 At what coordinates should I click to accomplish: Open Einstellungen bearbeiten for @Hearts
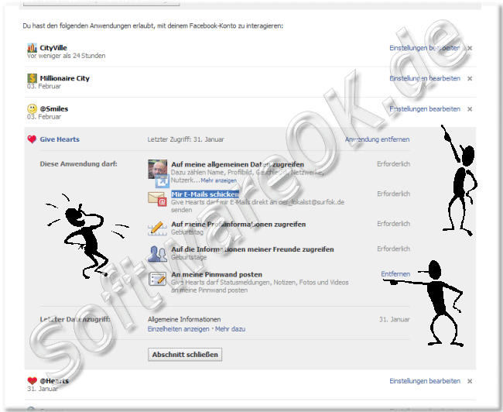coord(425,381)
